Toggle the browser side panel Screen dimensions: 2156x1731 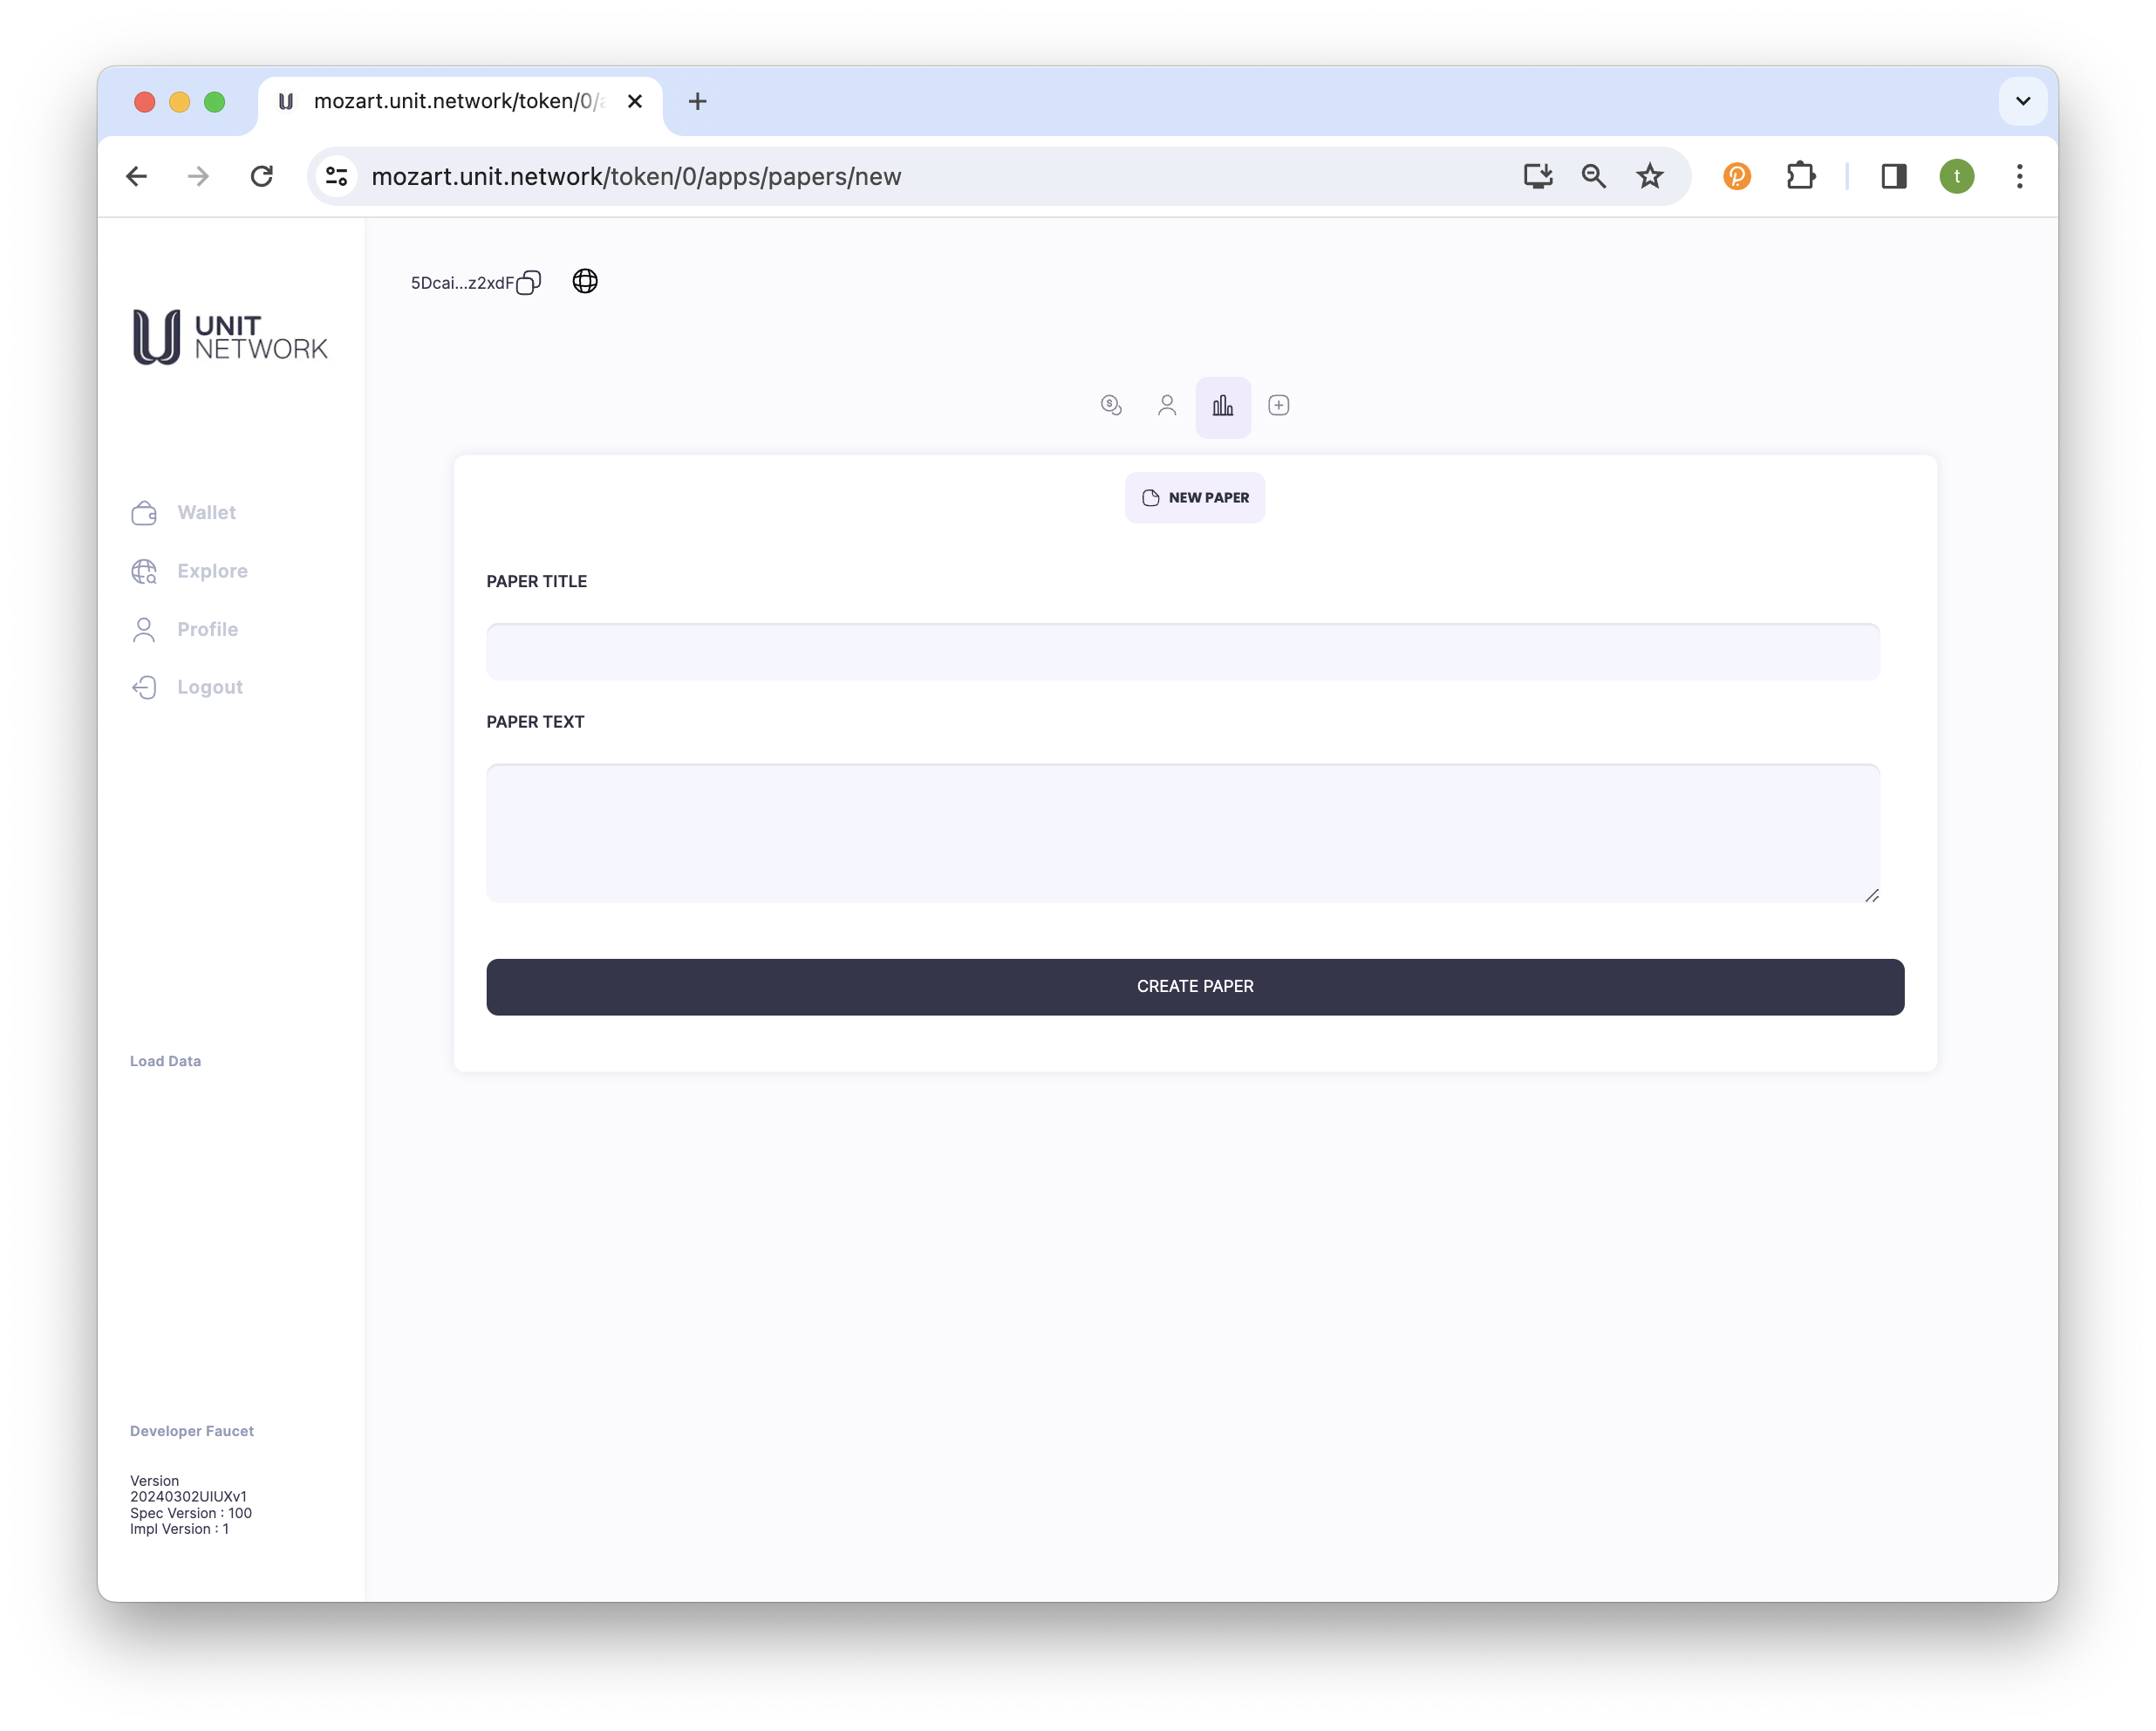[1893, 177]
